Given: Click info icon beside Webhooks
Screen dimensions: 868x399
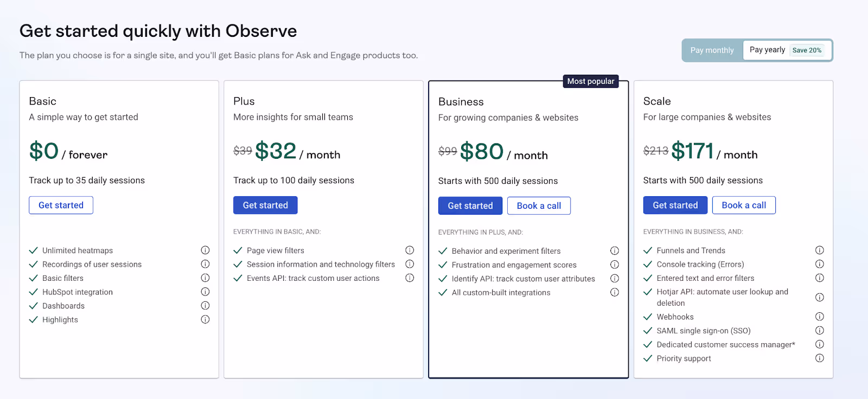Looking at the screenshot, I should click(820, 317).
